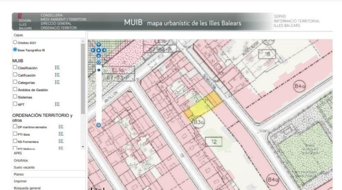Click the MUIB title in the header
Screen dimensions: 342x190
coord(133,22)
